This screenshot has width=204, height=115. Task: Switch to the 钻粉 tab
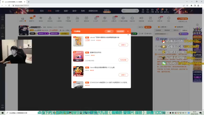(x=185, y=30)
